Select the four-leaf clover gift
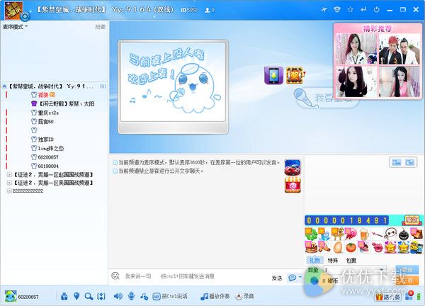 pos(311,234)
